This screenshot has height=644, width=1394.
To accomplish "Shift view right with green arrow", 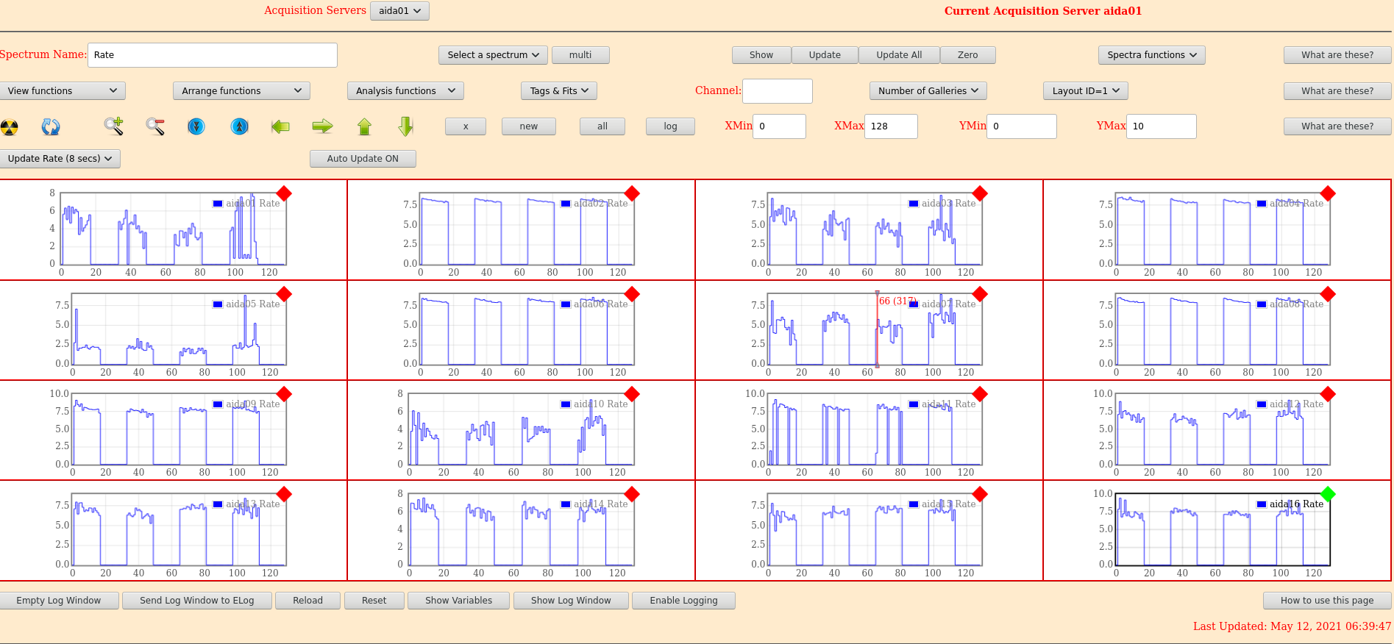I will (x=322, y=126).
